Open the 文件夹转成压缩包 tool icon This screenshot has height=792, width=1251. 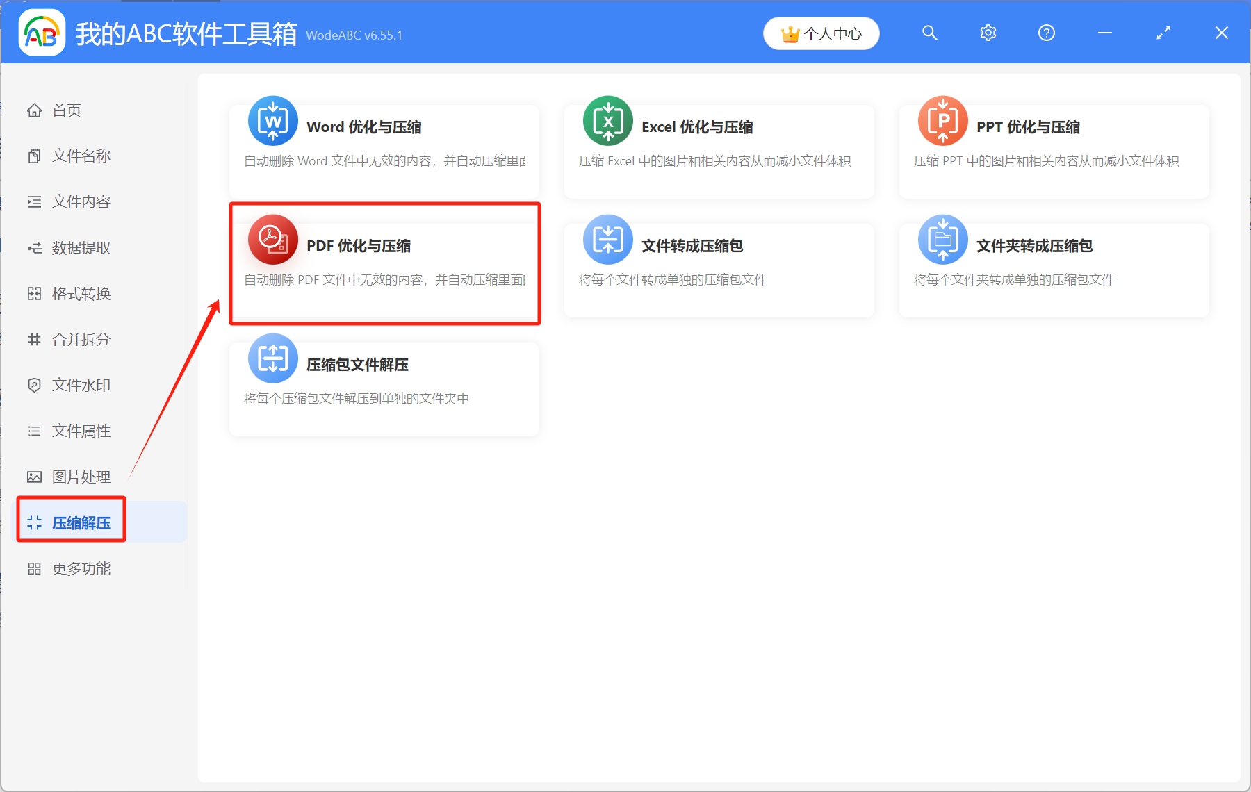942,240
